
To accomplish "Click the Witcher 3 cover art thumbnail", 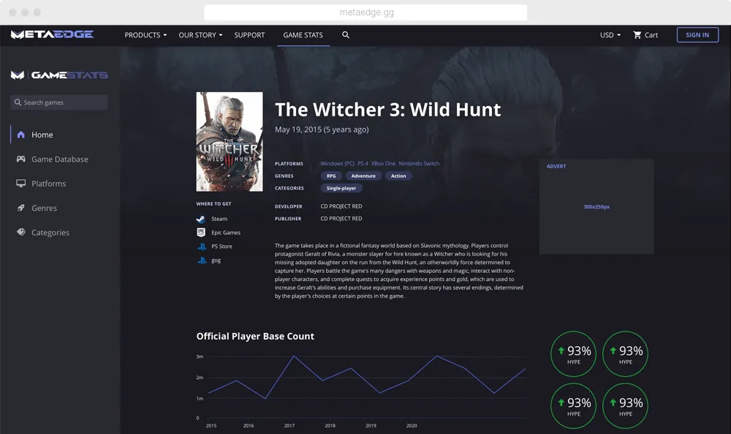I will click(x=230, y=141).
